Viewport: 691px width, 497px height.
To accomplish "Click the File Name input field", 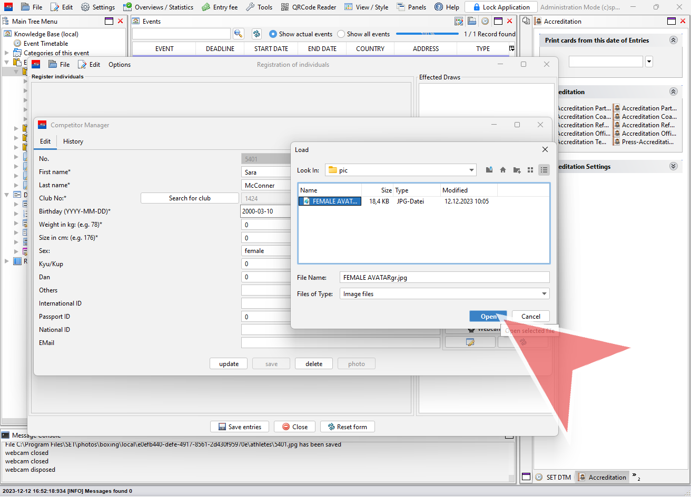I will (444, 277).
